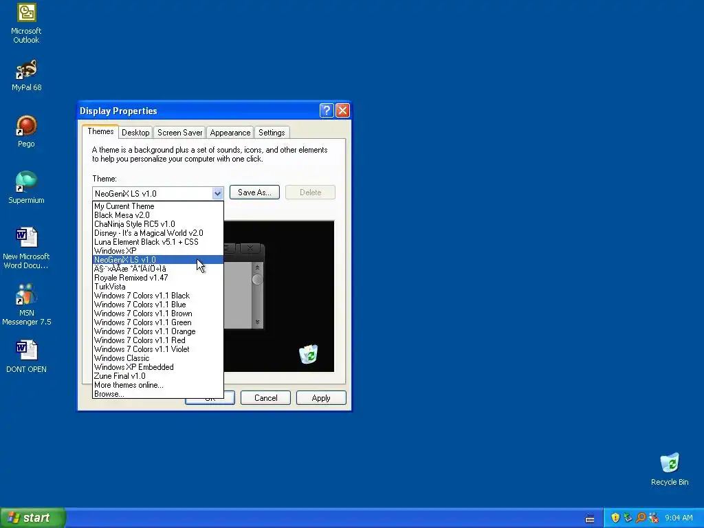The width and height of the screenshot is (704, 528).
Task: Choose Windows 7 Colors v1.1 Black
Action: pyautogui.click(x=157, y=296)
